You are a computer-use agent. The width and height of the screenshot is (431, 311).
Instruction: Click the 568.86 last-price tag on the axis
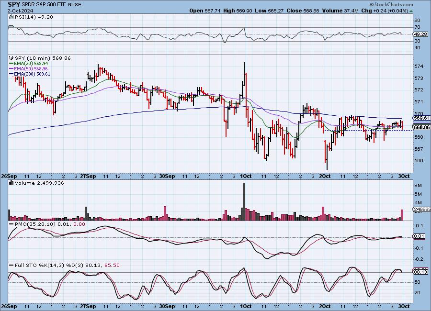421,127
